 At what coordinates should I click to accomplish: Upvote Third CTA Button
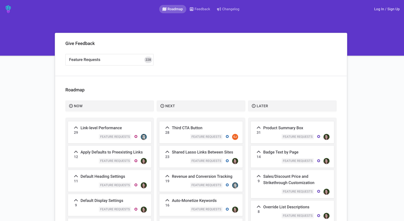pos(167,128)
